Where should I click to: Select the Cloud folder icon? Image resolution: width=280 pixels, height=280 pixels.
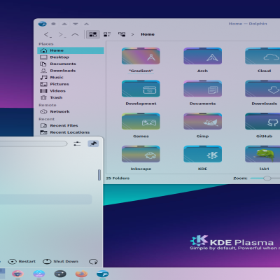coord(262,56)
